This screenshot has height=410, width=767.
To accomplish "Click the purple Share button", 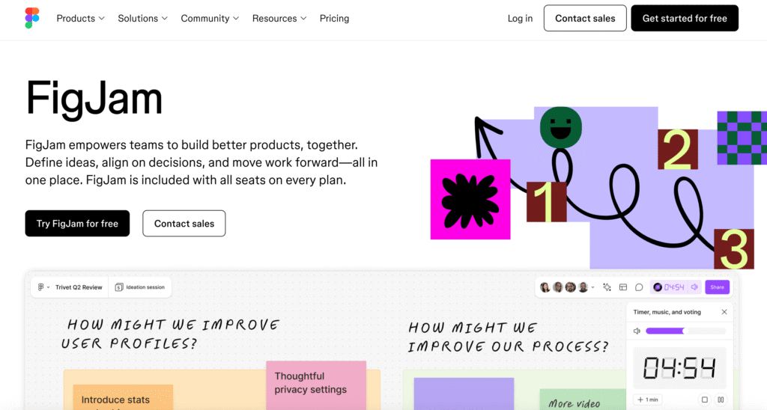I will point(717,287).
